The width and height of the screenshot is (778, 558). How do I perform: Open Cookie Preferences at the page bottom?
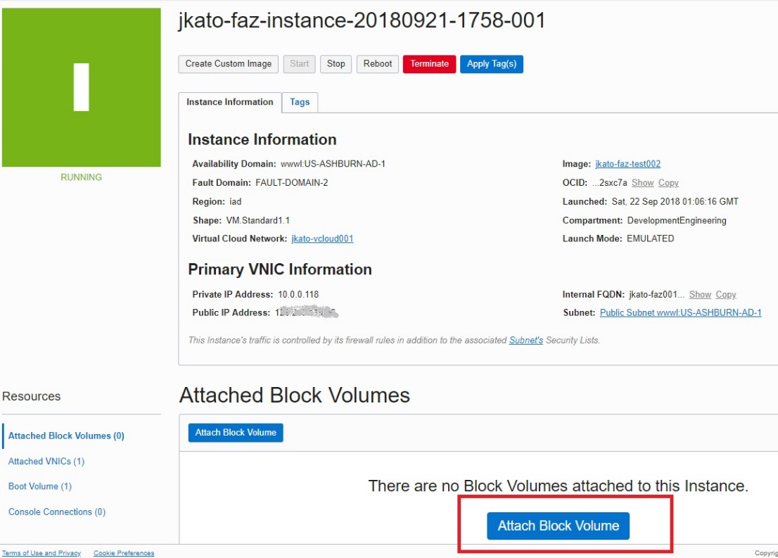[x=124, y=553]
